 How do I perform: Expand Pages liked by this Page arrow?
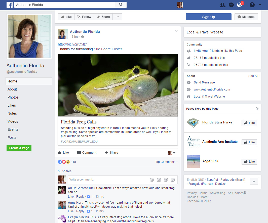257,109
